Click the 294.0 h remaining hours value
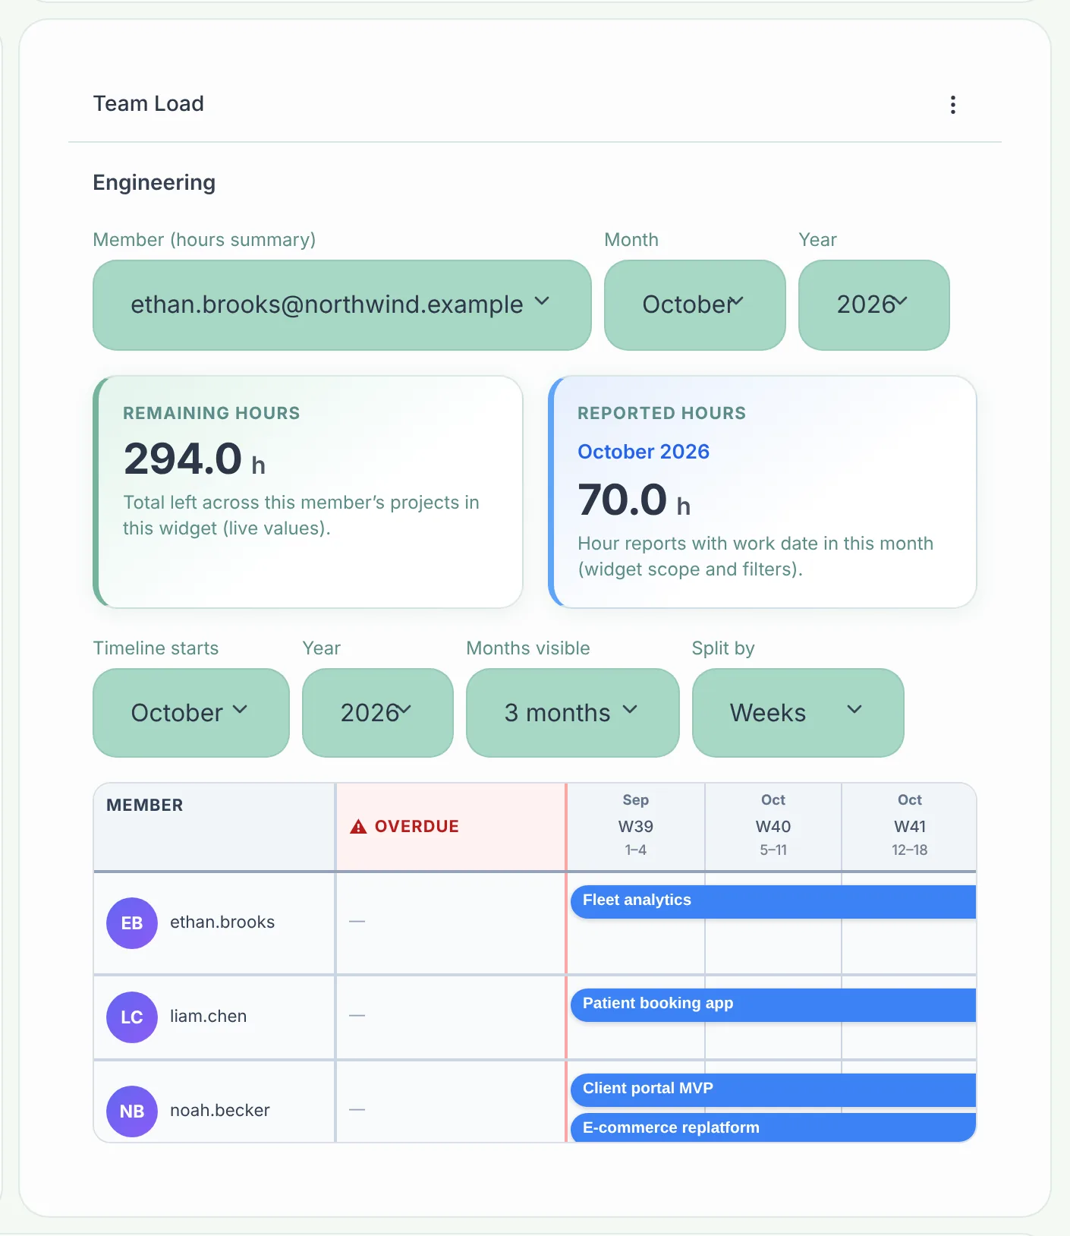 [194, 460]
